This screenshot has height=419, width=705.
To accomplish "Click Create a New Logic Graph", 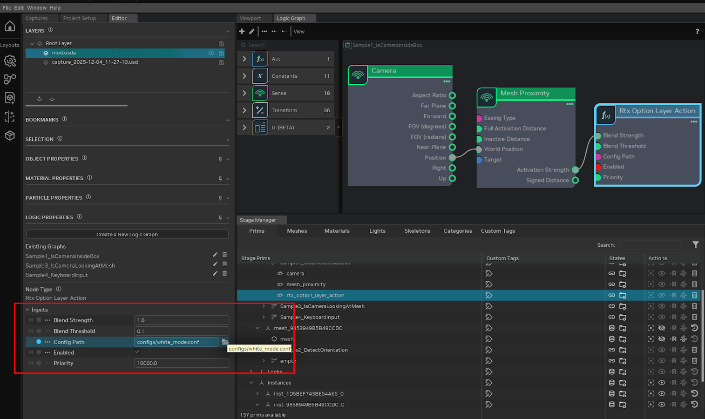I will [127, 234].
